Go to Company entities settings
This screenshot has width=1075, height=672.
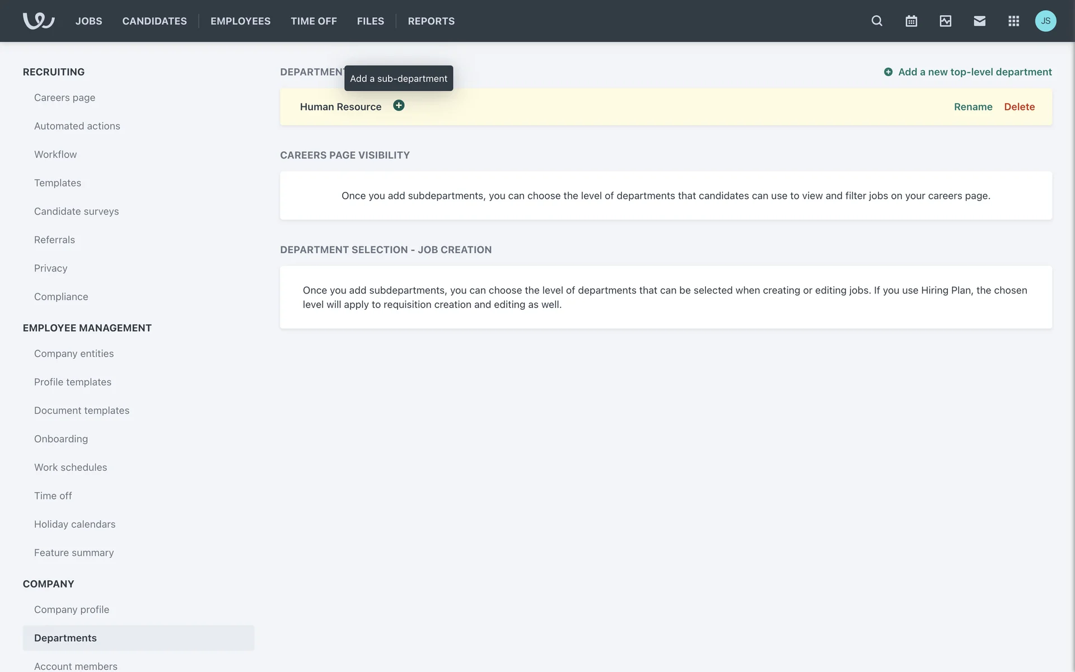click(x=73, y=353)
